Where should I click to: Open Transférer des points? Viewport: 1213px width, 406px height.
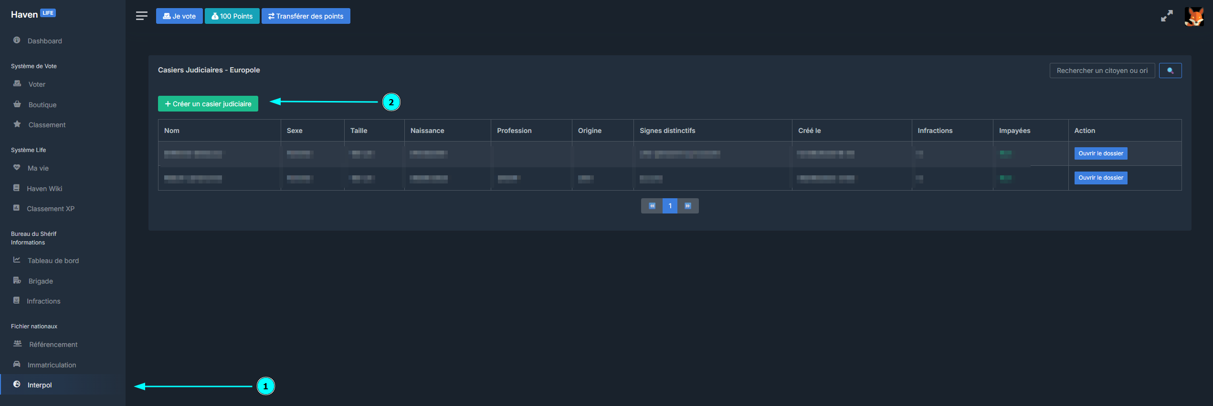306,16
